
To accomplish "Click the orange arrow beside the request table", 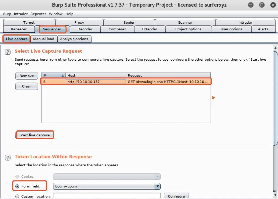I will click(214, 98).
